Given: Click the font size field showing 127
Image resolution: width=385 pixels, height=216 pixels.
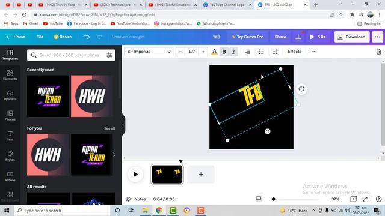Looking at the screenshot, I should click(191, 52).
